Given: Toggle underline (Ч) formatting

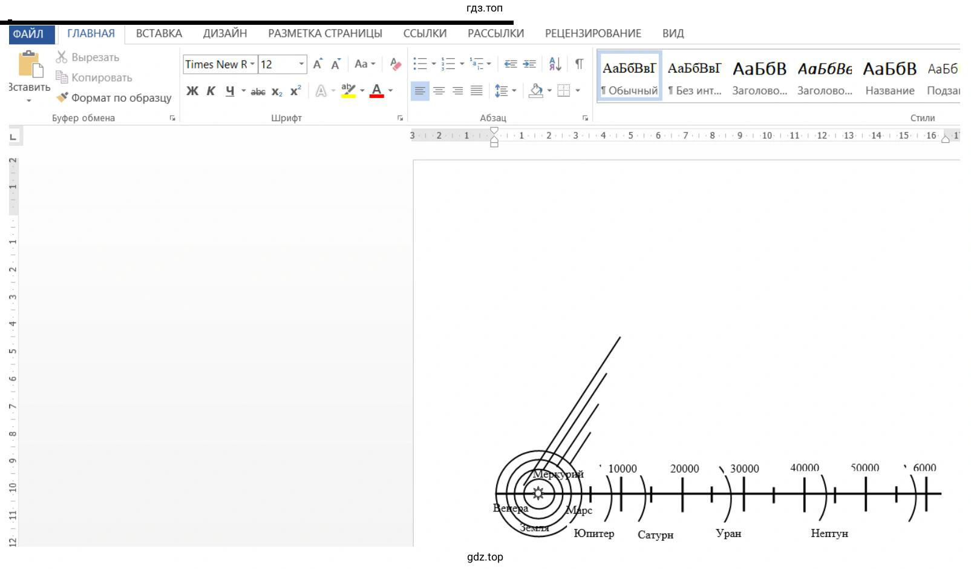Looking at the screenshot, I should [230, 91].
